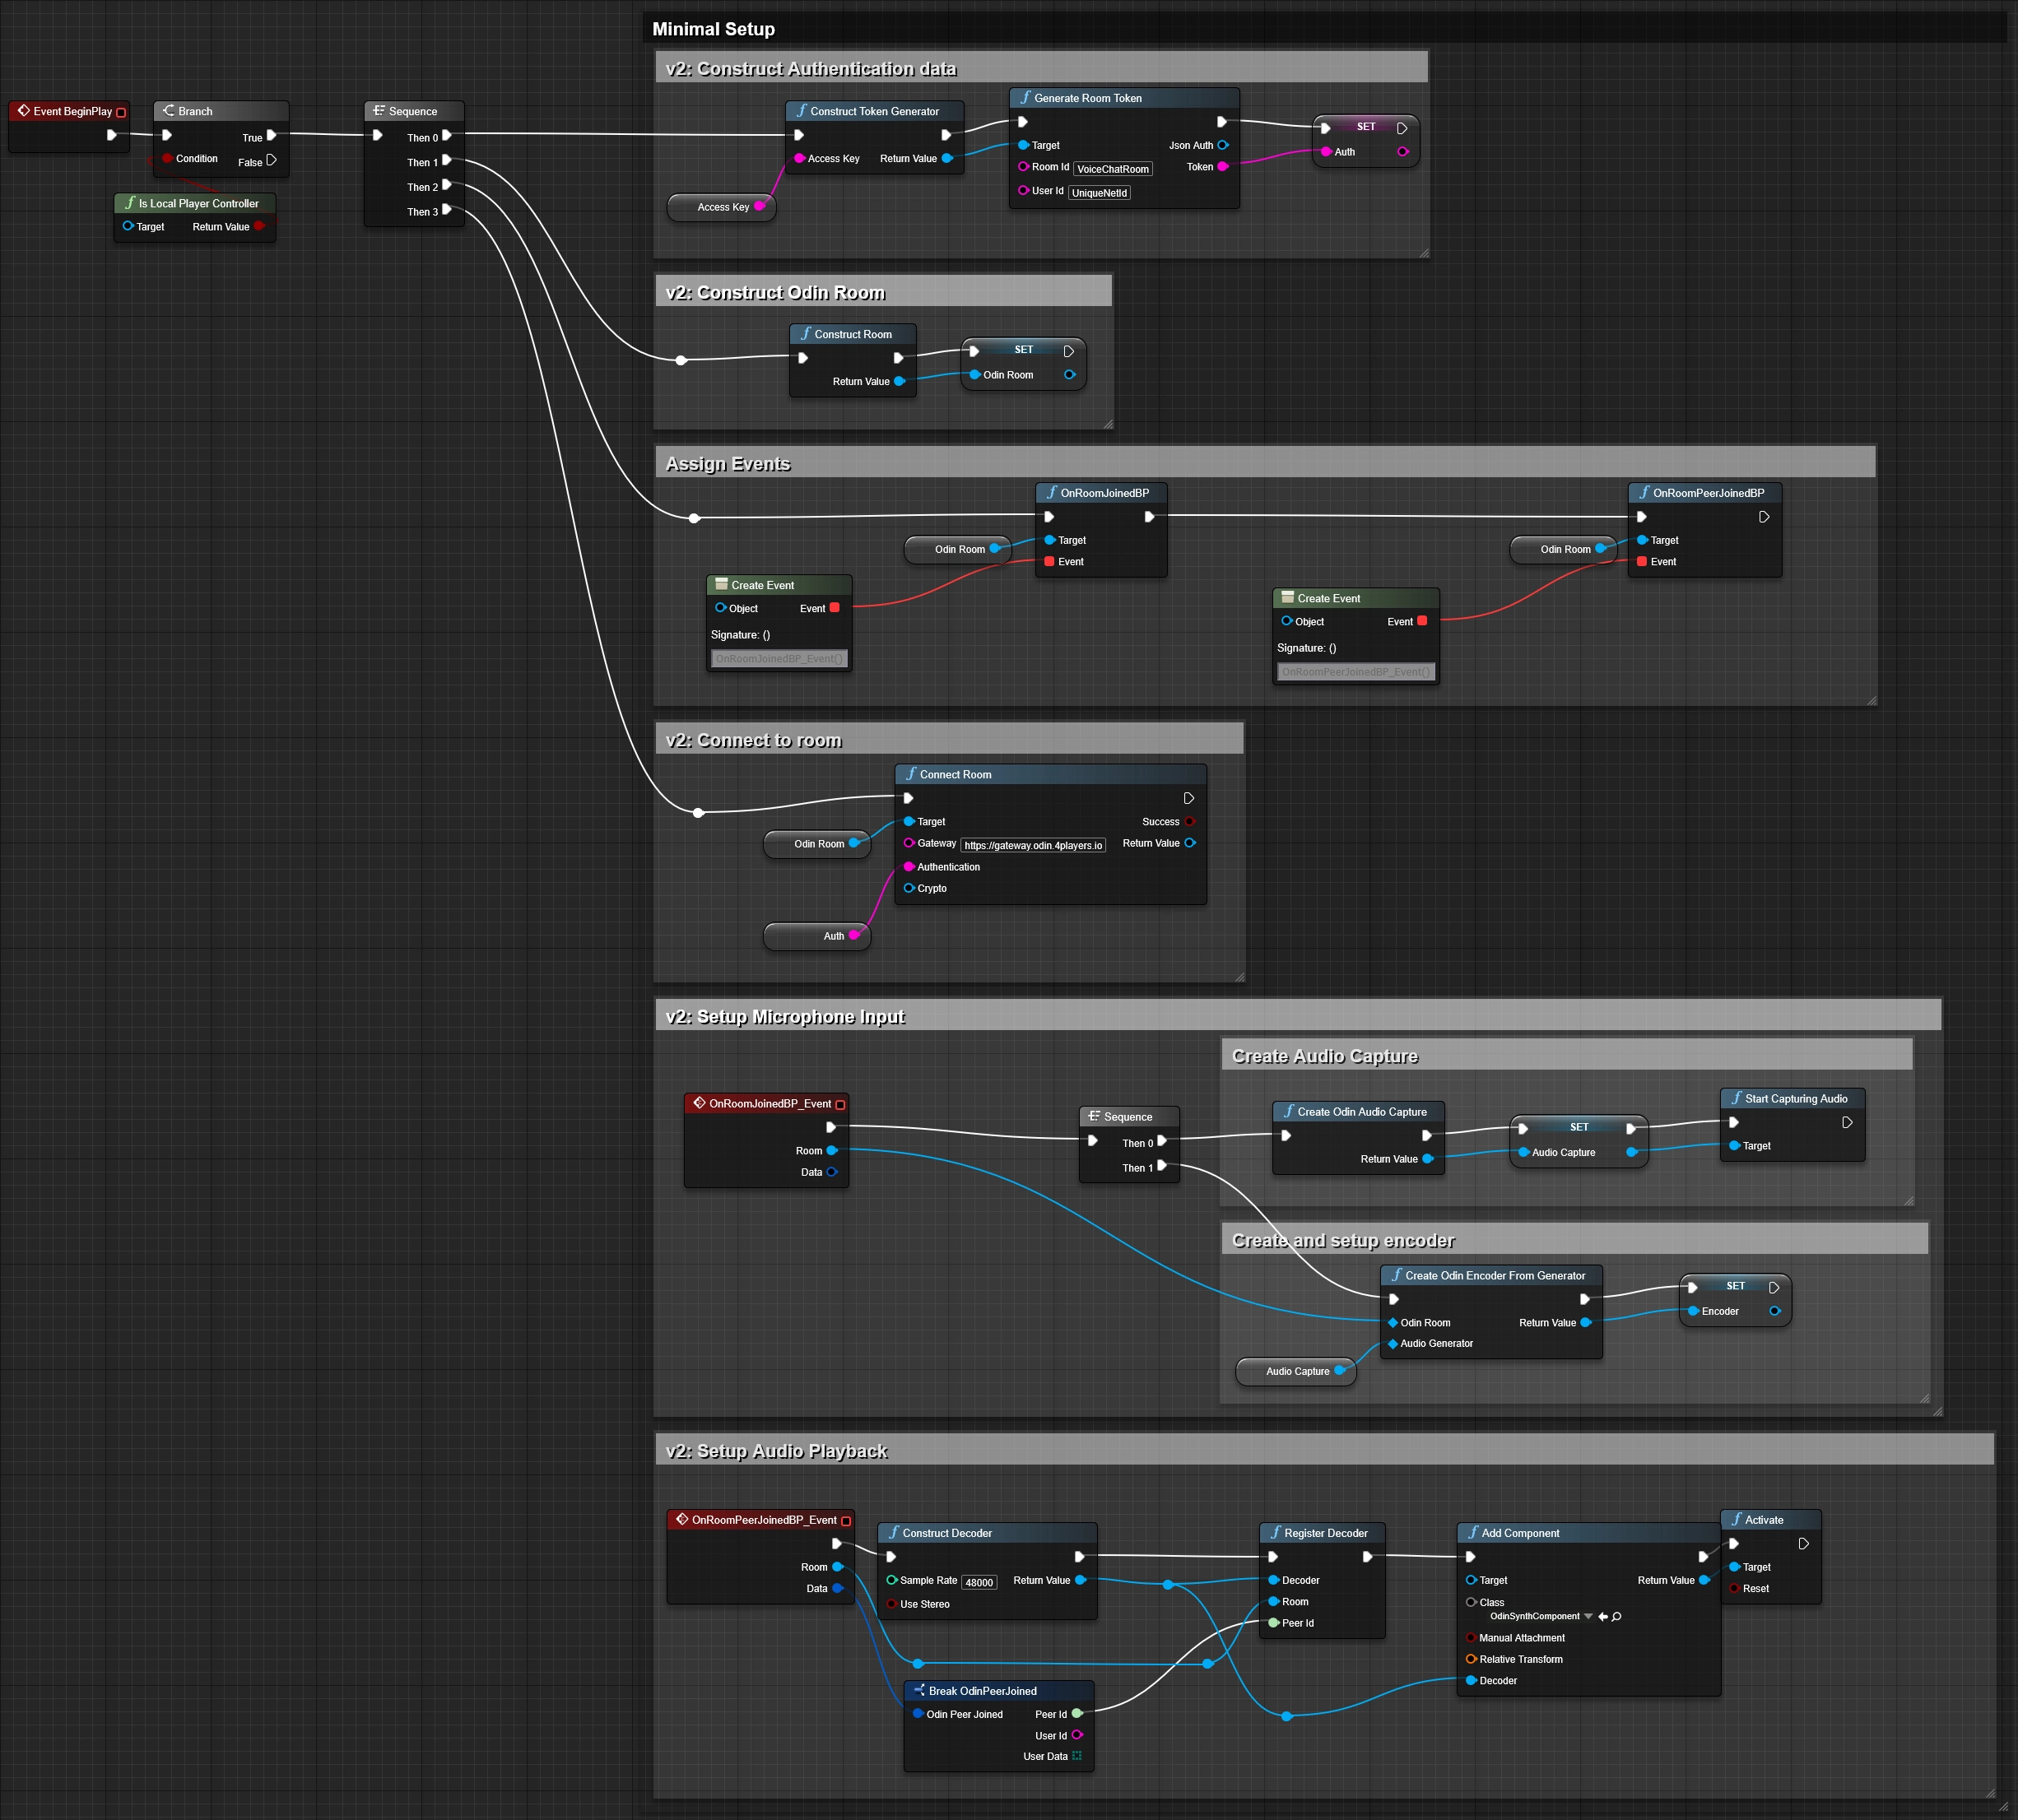Click the green Create Event node icon

722,584
